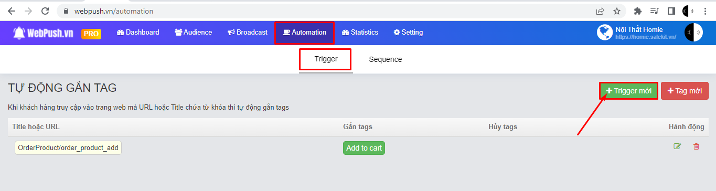Open the user avatar menu
Image resolution: width=716 pixels, height=191 pixels.
pyautogui.click(x=693, y=33)
